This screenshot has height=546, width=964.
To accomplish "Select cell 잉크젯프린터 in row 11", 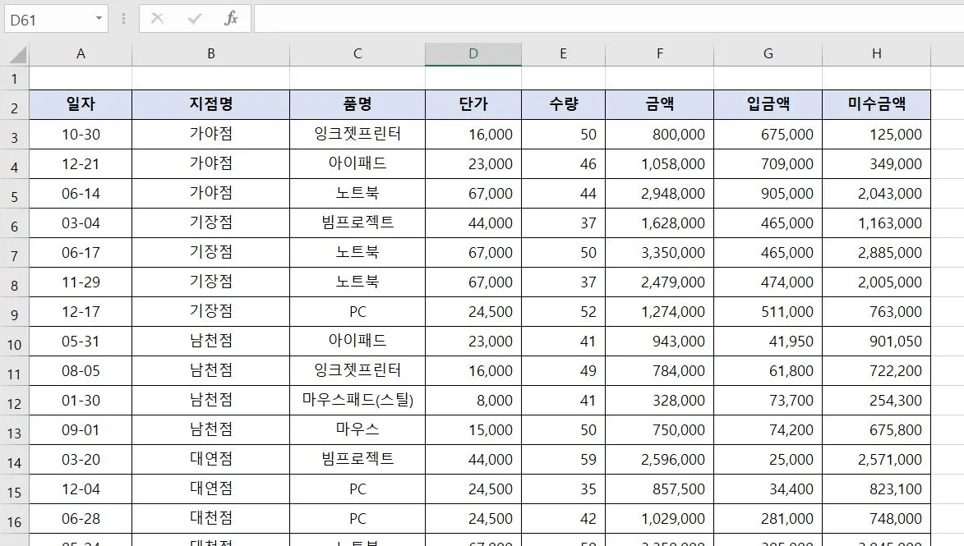I will 357,371.
